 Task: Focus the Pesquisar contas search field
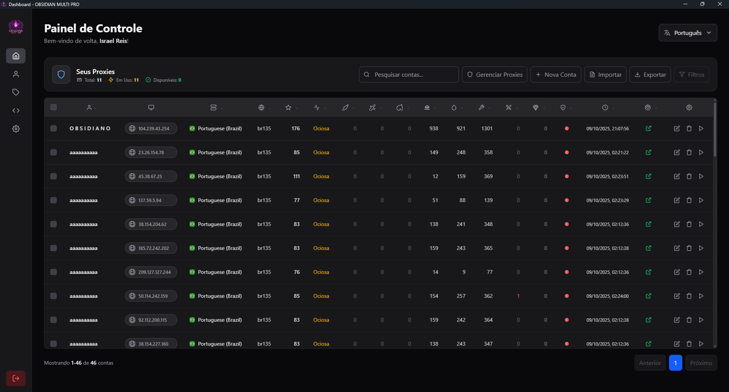[x=409, y=74]
